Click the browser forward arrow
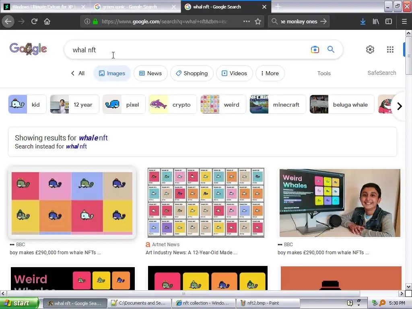 tap(21, 21)
